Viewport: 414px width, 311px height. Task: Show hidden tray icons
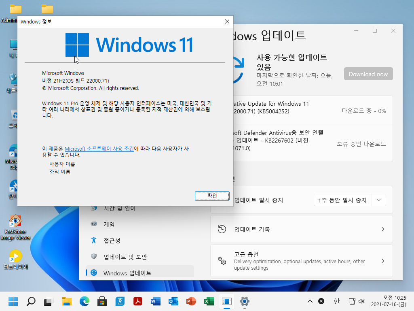tap(310, 301)
